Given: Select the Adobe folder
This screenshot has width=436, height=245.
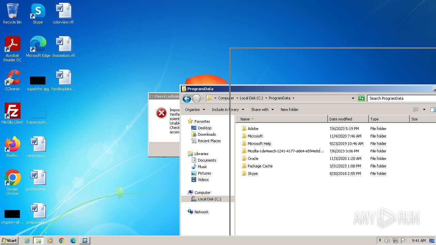Looking at the screenshot, I should [253, 129].
